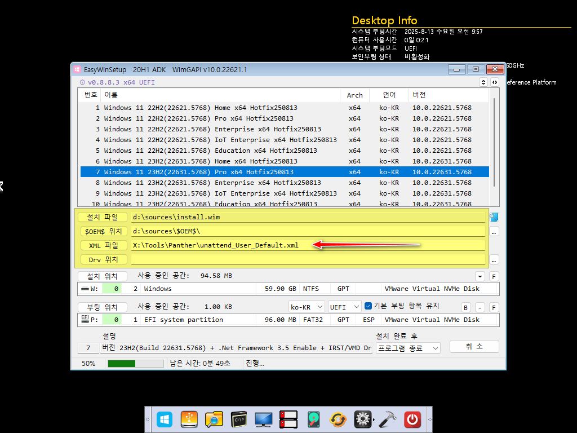Click the 언어 column header
577x433 pixels.
click(x=389, y=95)
